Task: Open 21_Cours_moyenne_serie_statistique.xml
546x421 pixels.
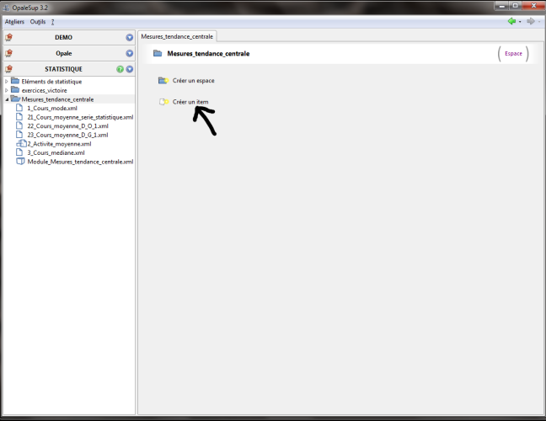Action: (80, 117)
